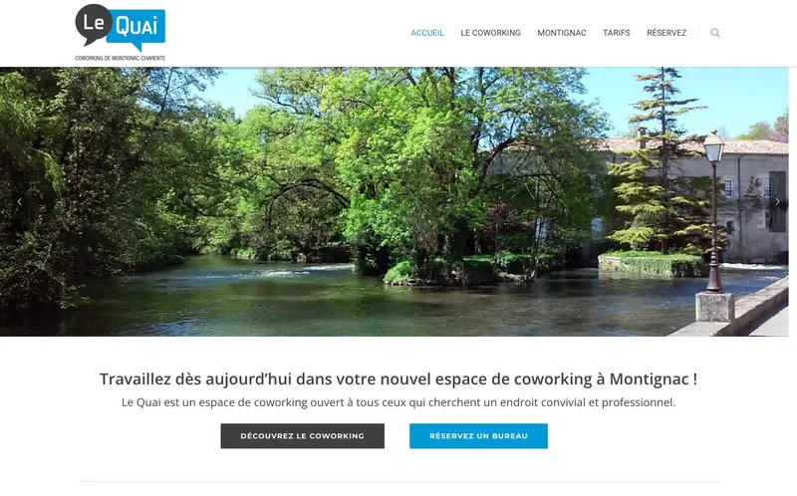Click the small tree-covered river islet in photo
Image resolution: width=797 pixels, height=496 pixels.
457,268
